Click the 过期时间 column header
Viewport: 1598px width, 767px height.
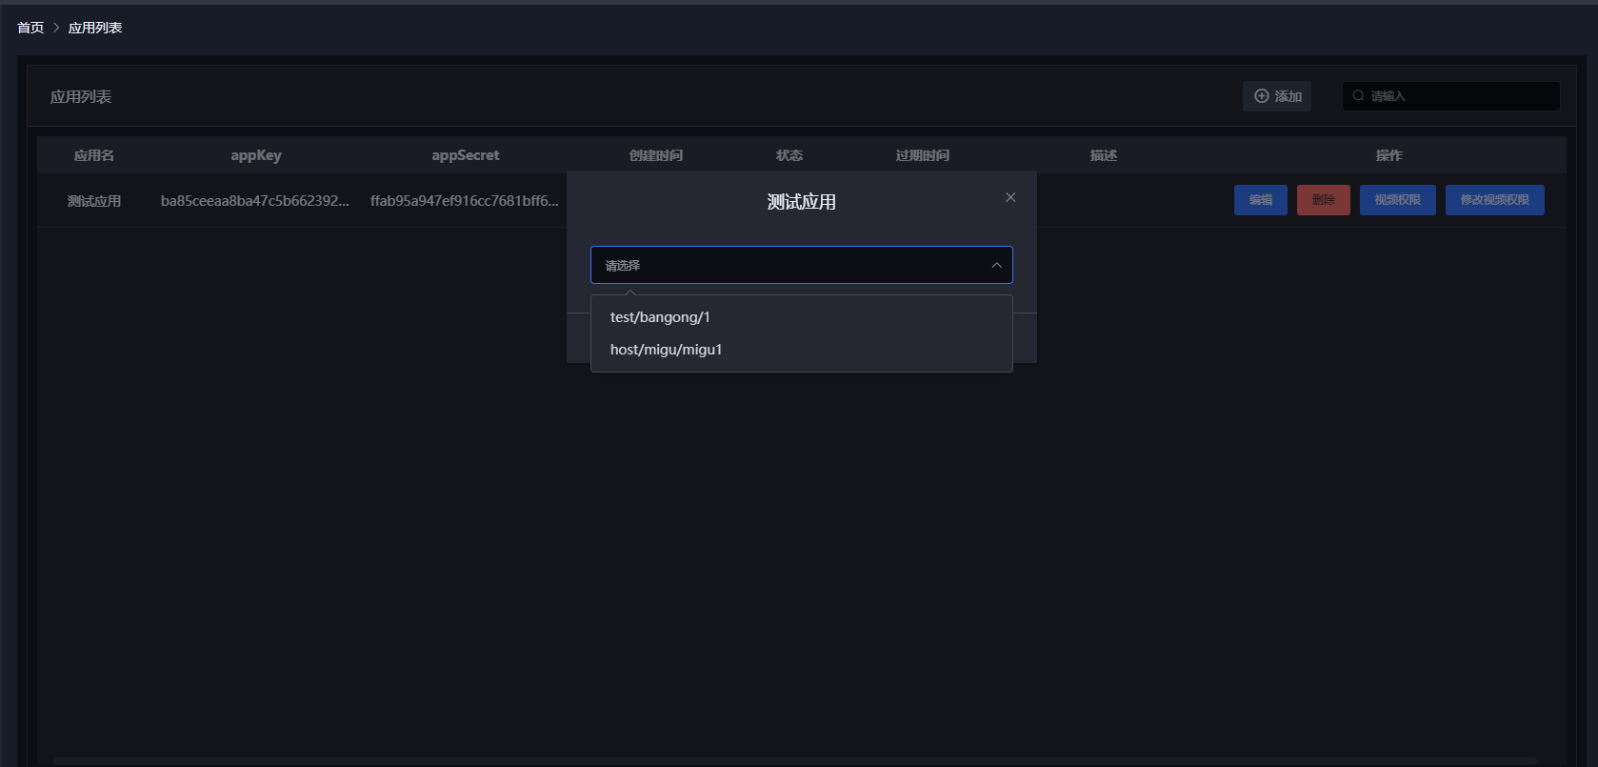click(923, 155)
